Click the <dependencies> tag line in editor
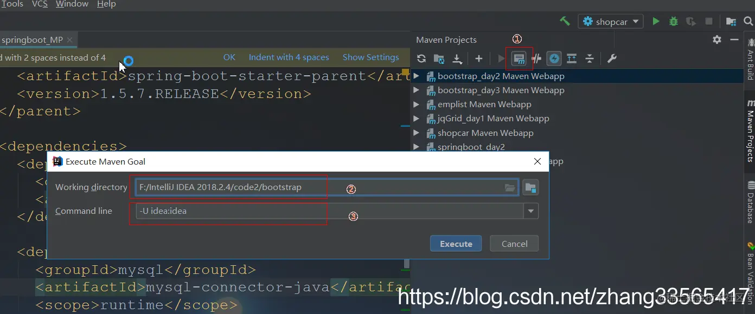This screenshot has width=755, height=314. (63, 146)
